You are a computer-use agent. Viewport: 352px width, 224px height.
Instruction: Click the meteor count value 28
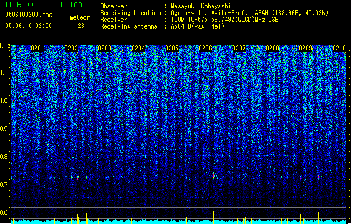(81, 26)
